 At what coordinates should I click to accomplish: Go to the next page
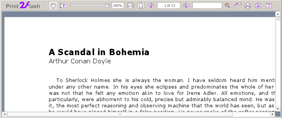(186, 6)
